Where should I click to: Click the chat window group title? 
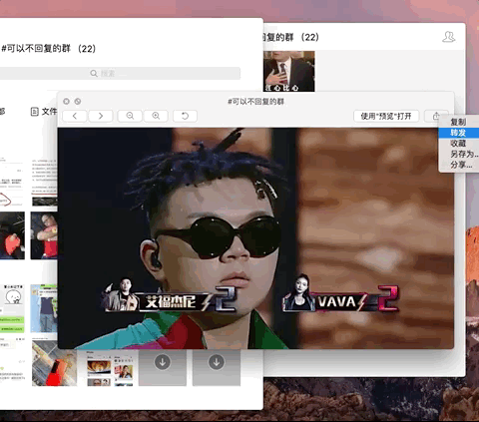(291, 37)
